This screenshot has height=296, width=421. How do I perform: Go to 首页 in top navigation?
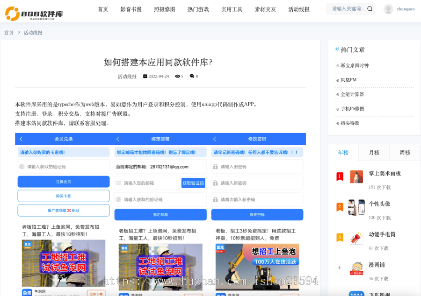coord(103,9)
